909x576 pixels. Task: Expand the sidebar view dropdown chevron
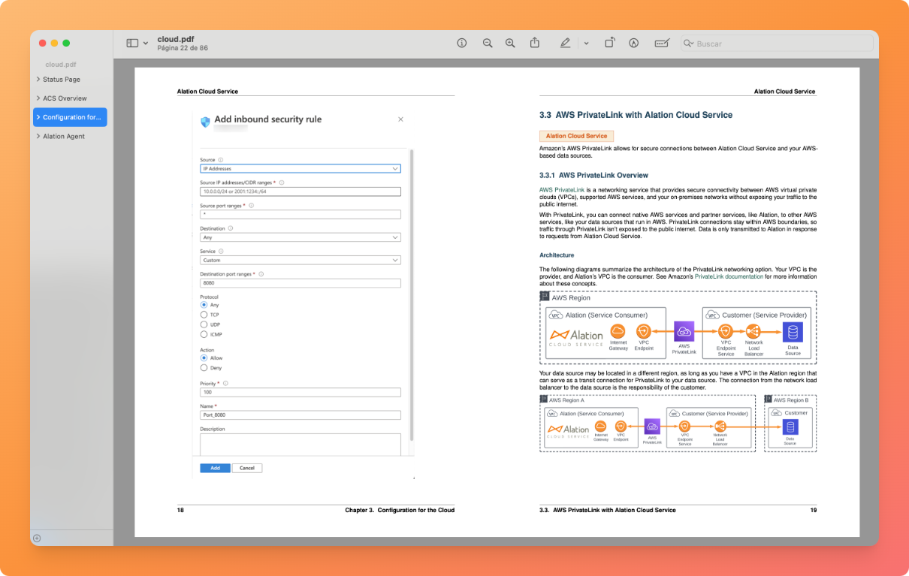point(146,44)
